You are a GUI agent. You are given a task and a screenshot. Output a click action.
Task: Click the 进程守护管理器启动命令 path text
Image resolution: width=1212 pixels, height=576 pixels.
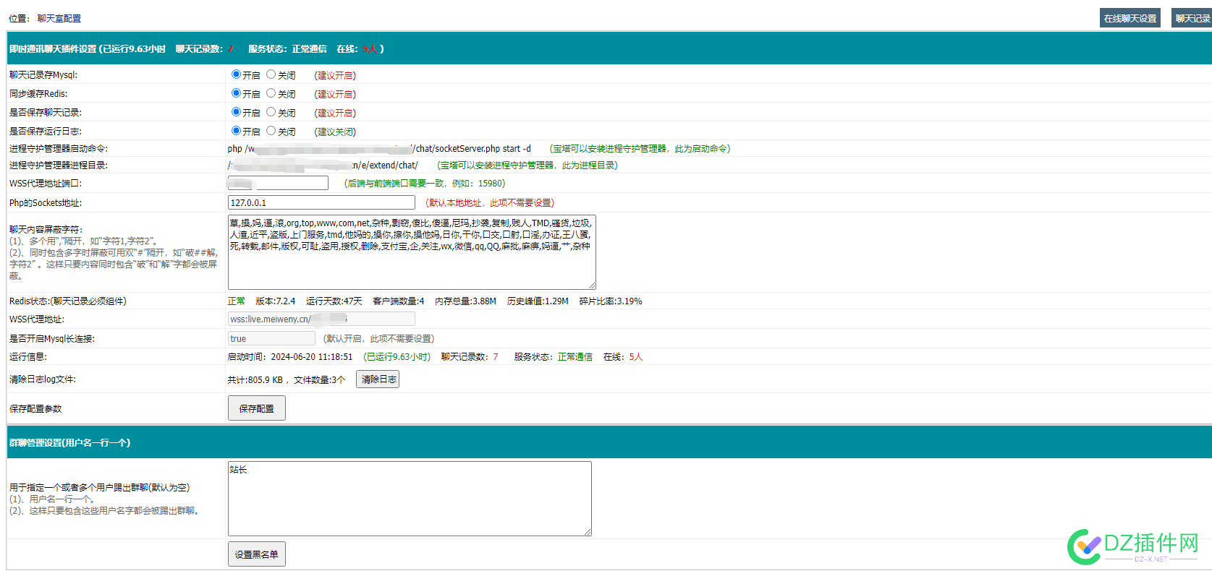coord(379,148)
